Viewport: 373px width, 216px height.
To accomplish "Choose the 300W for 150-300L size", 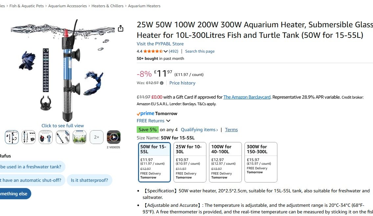I will [261, 162].
